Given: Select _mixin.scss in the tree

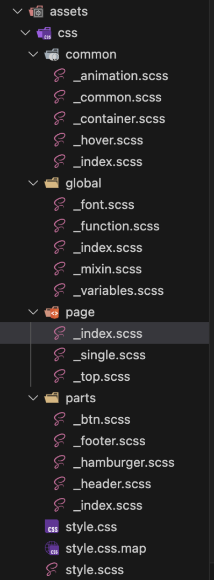Looking at the screenshot, I should 108,269.
